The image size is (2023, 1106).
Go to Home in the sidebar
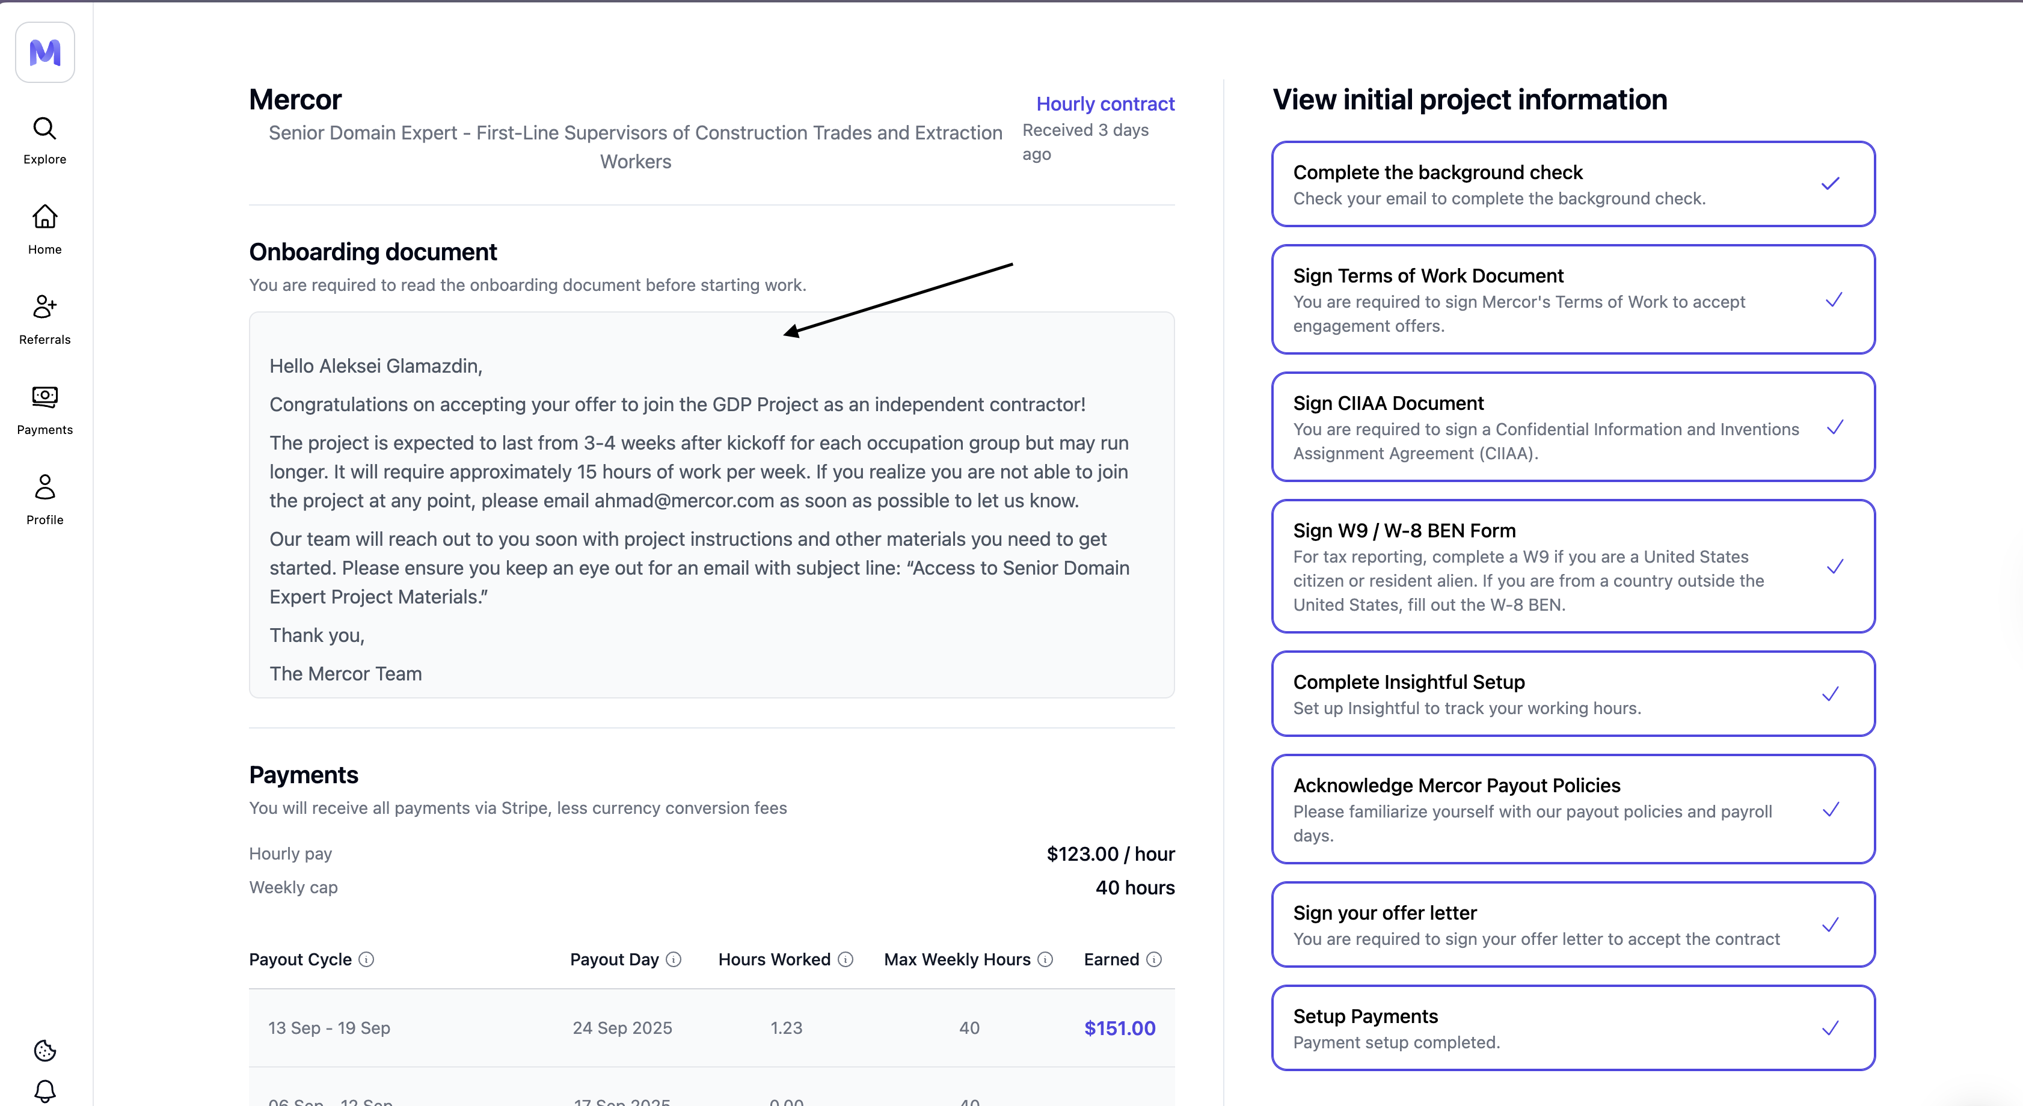[45, 218]
